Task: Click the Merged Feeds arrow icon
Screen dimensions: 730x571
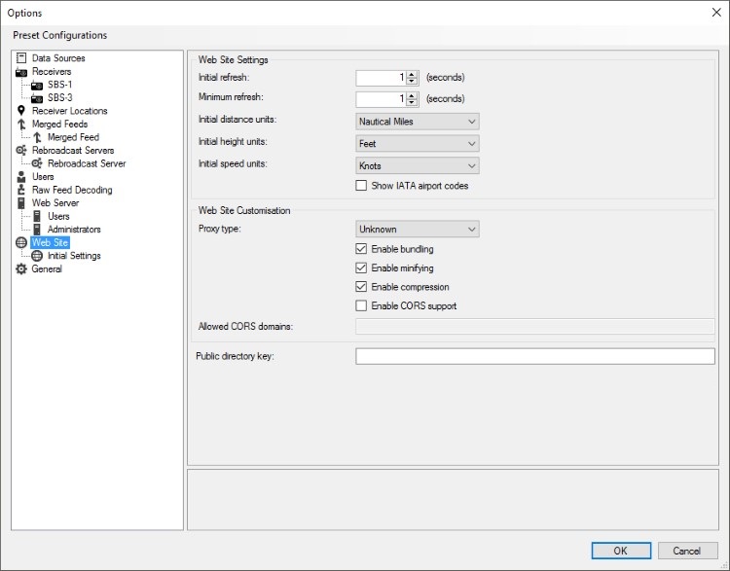Action: click(21, 125)
